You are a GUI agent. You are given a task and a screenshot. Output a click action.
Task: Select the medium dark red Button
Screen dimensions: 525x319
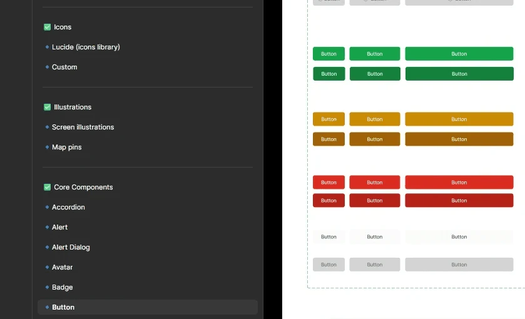point(375,201)
